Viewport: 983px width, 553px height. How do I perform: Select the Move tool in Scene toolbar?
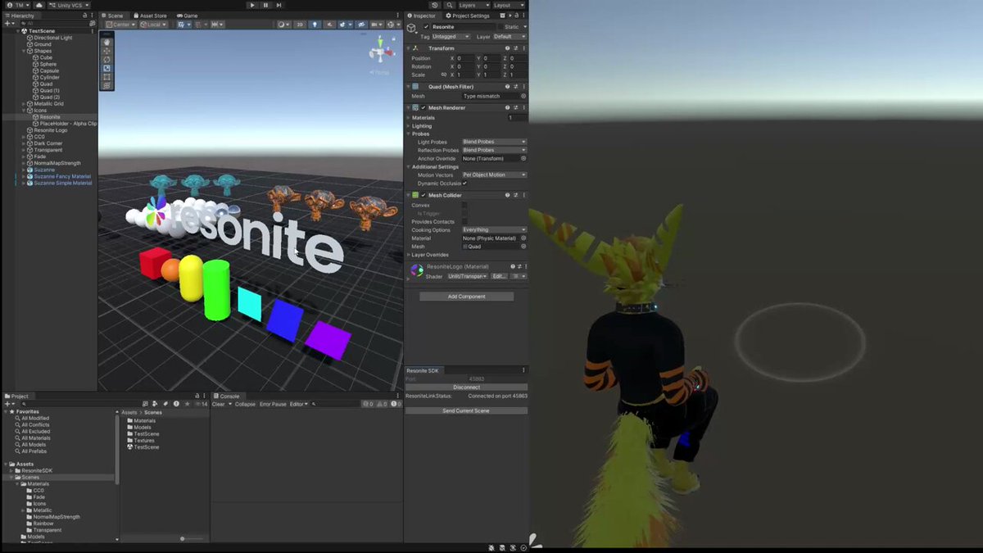point(106,51)
